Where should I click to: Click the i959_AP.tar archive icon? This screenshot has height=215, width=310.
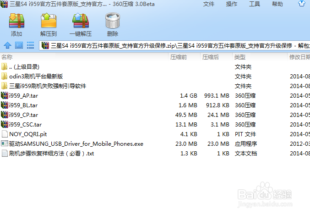pos(4,96)
